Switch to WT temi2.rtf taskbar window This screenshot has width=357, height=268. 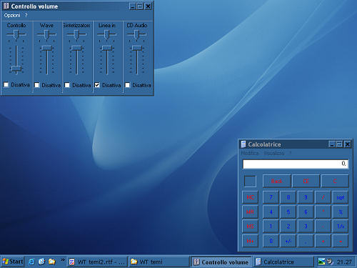tap(97, 262)
